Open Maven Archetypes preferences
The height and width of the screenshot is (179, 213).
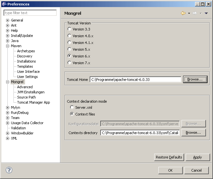point(26,51)
